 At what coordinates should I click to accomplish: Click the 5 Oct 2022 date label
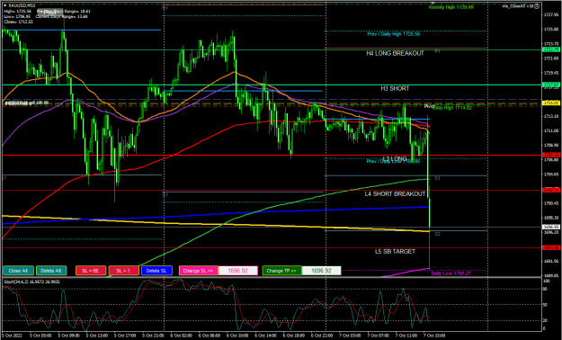pyautogui.click(x=11, y=336)
